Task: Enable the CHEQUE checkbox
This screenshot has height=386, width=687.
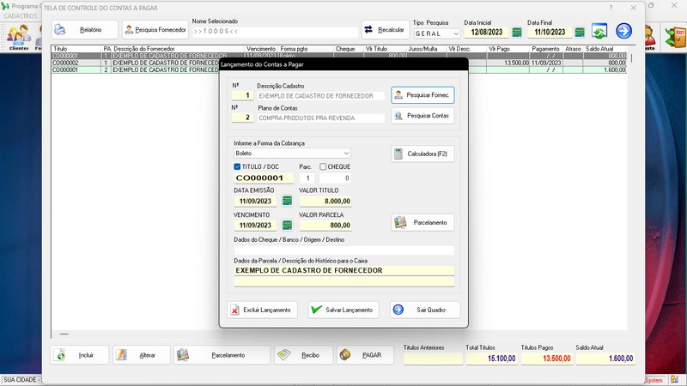Action: [323, 166]
